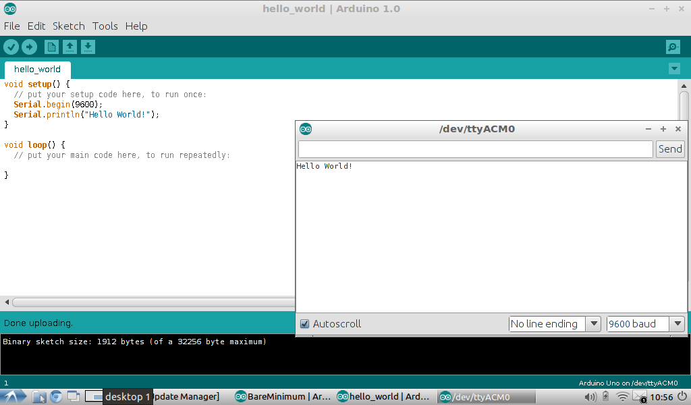The image size is (691, 405).
Task: Click the Update Manager taskbar entry
Action: coord(186,397)
